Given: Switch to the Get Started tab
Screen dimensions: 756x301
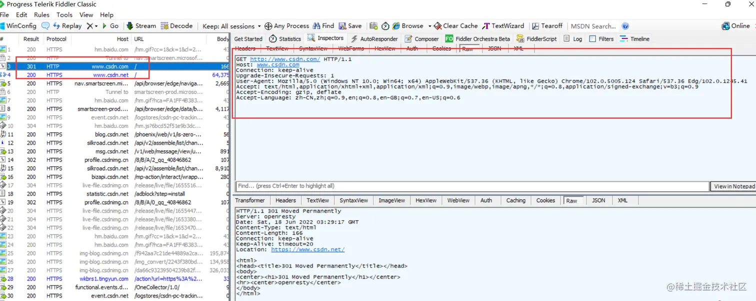Looking at the screenshot, I should pyautogui.click(x=248, y=38).
